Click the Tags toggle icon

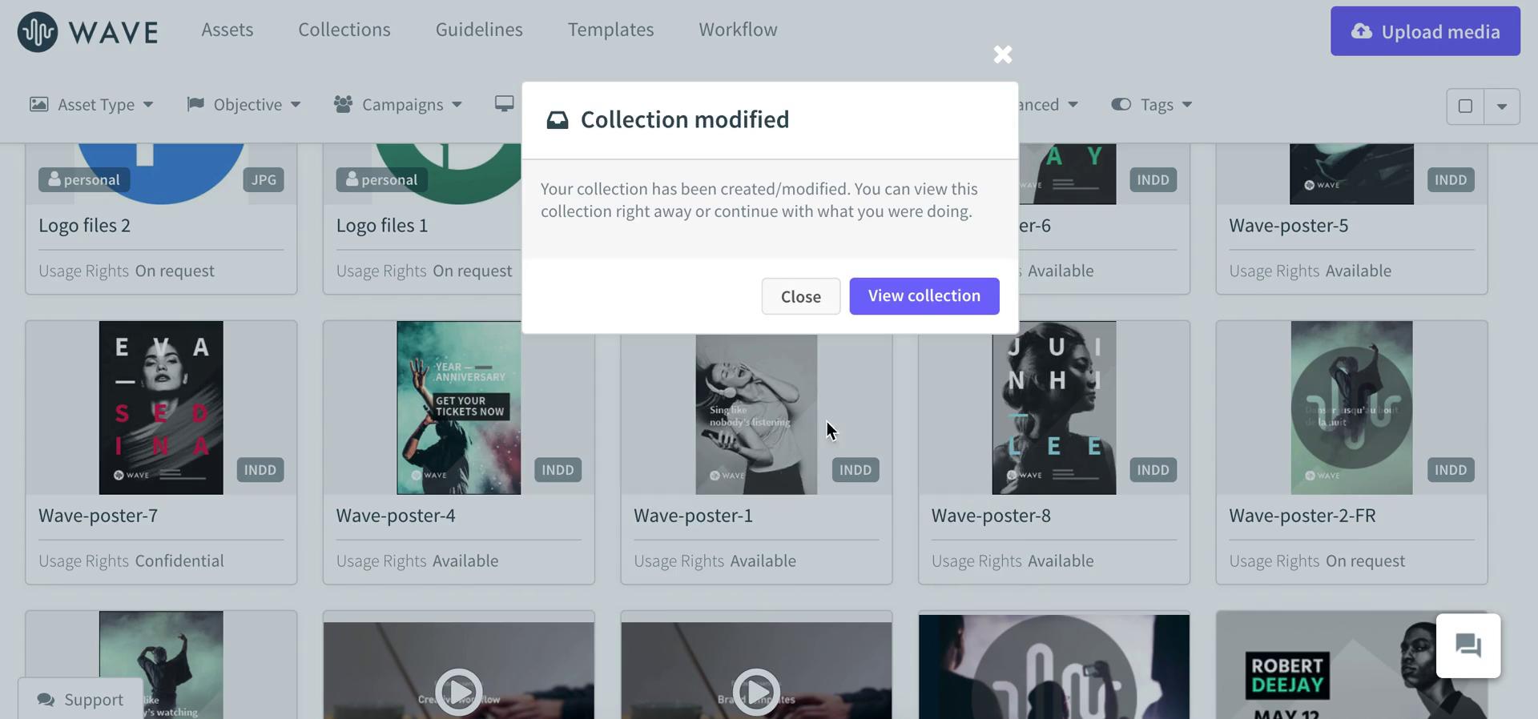pos(1121,104)
